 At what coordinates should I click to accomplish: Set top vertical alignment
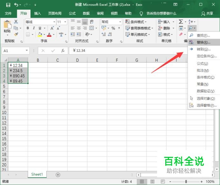click(73, 21)
